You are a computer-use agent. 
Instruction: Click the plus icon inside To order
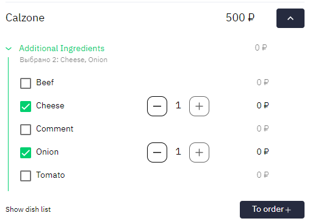288,210
